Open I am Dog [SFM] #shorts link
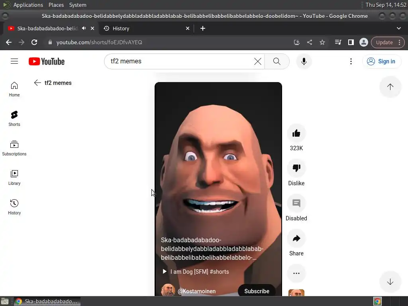The image size is (408, 306). 200,272
